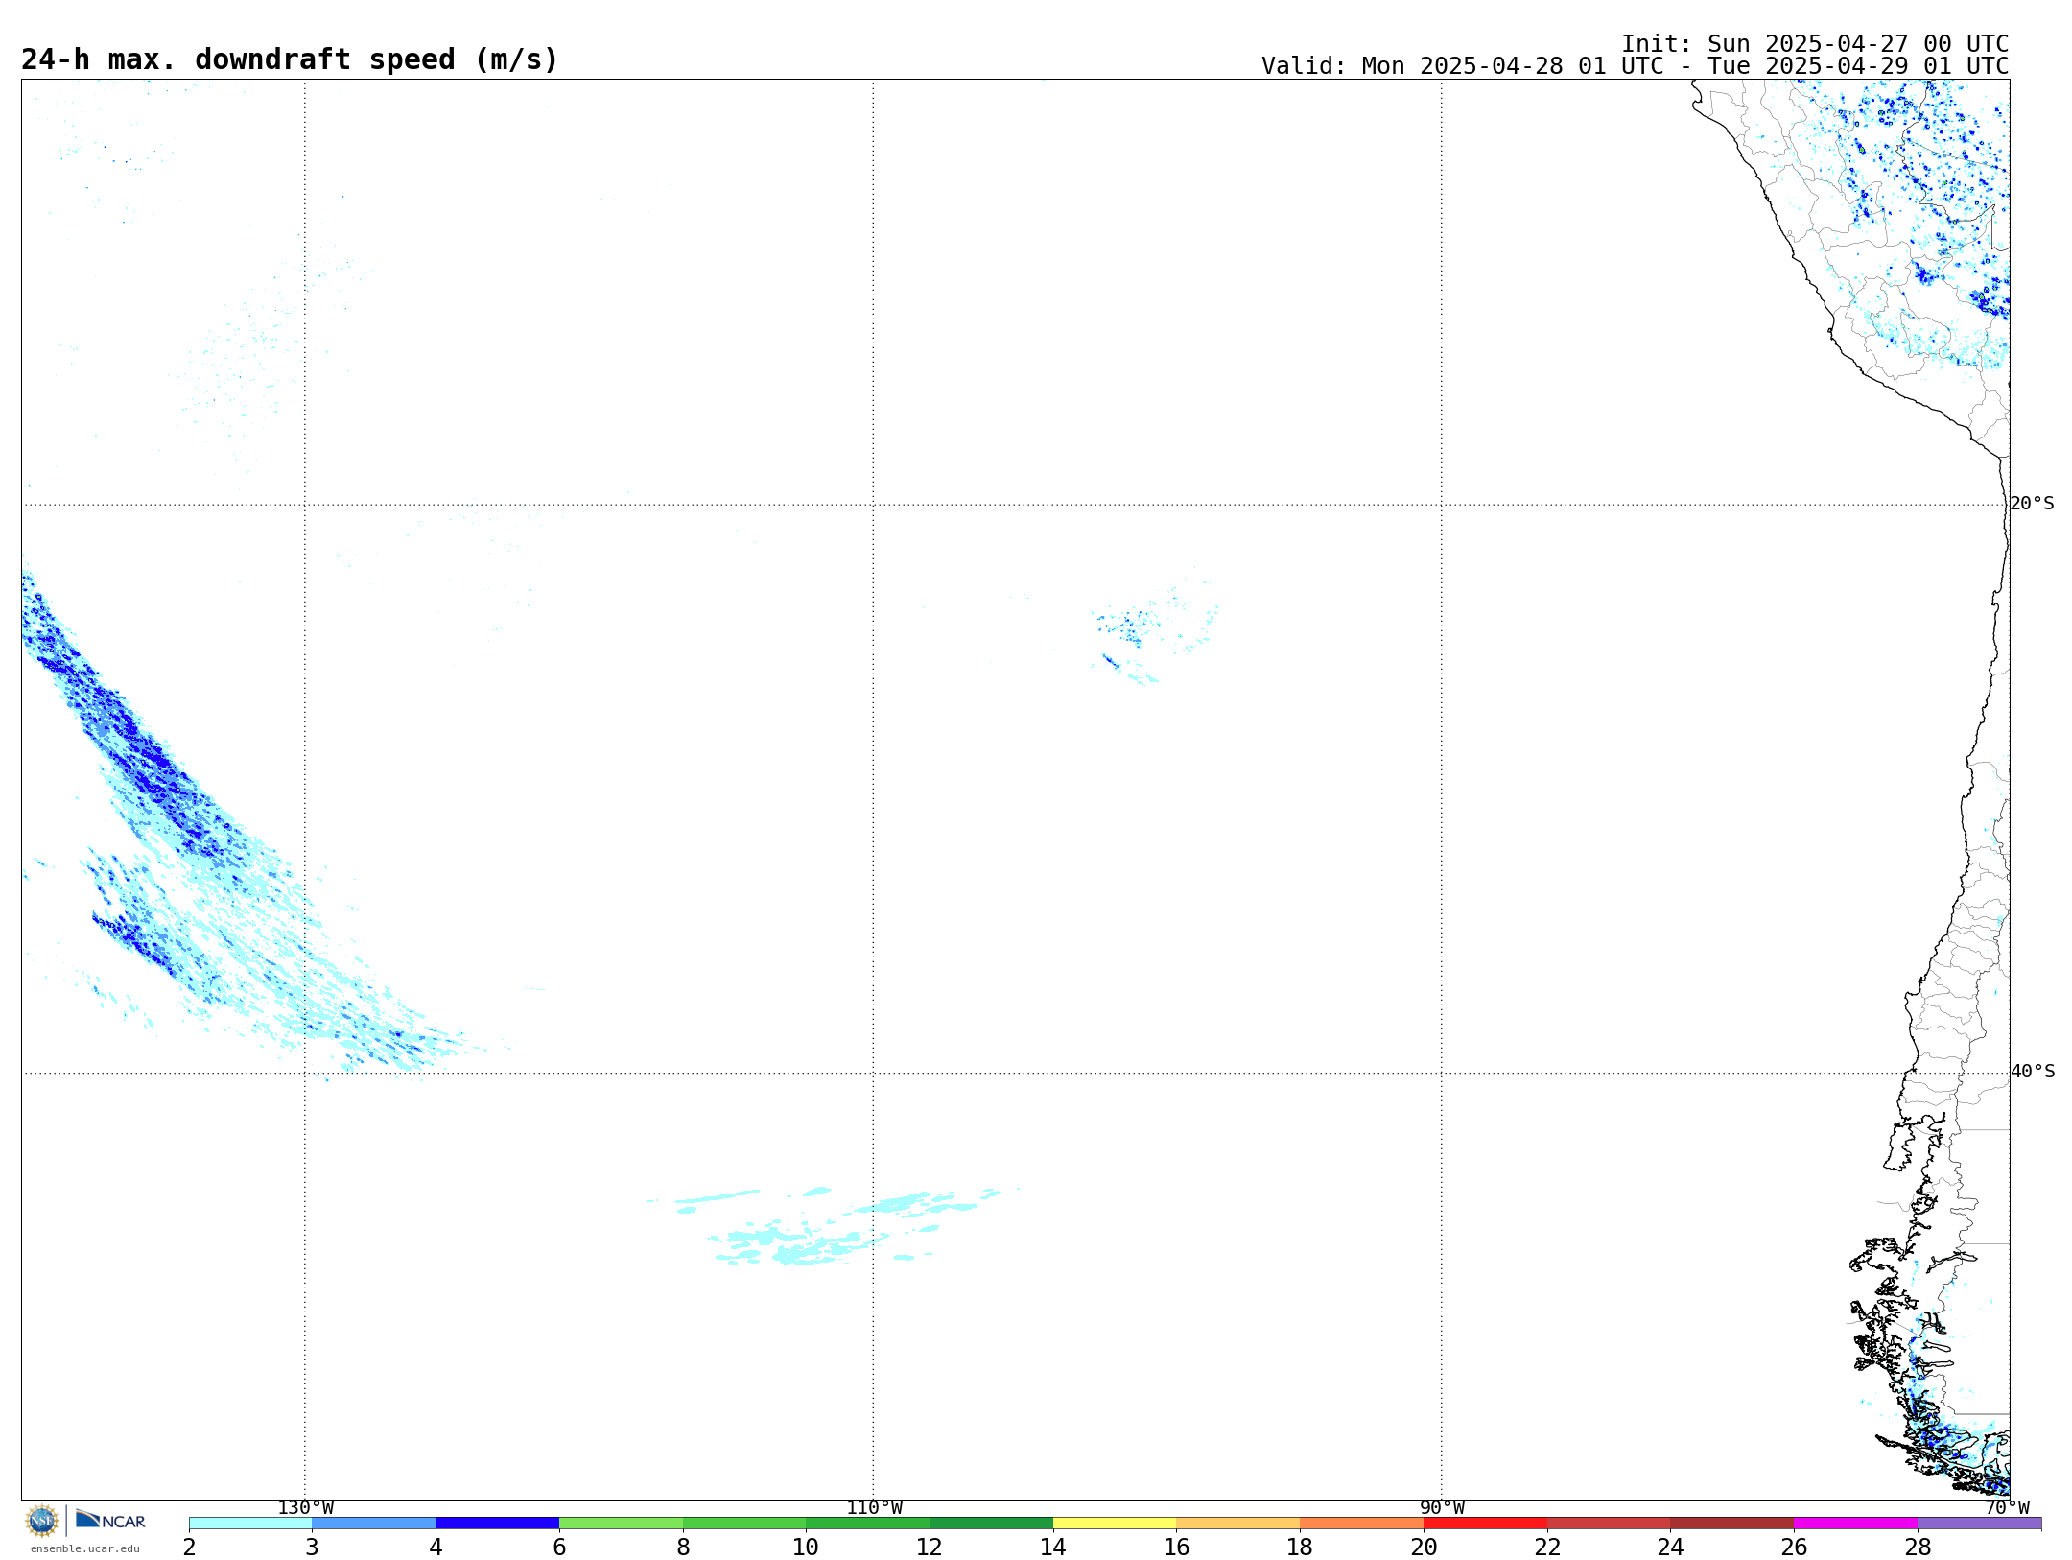Pick the orange 18–20 colorbar segment
Image resolution: width=2072 pixels, height=1560 pixels.
[1362, 1524]
